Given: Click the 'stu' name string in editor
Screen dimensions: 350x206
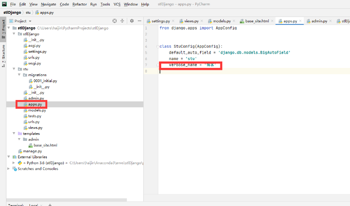Looking at the screenshot, I should coord(191,59).
